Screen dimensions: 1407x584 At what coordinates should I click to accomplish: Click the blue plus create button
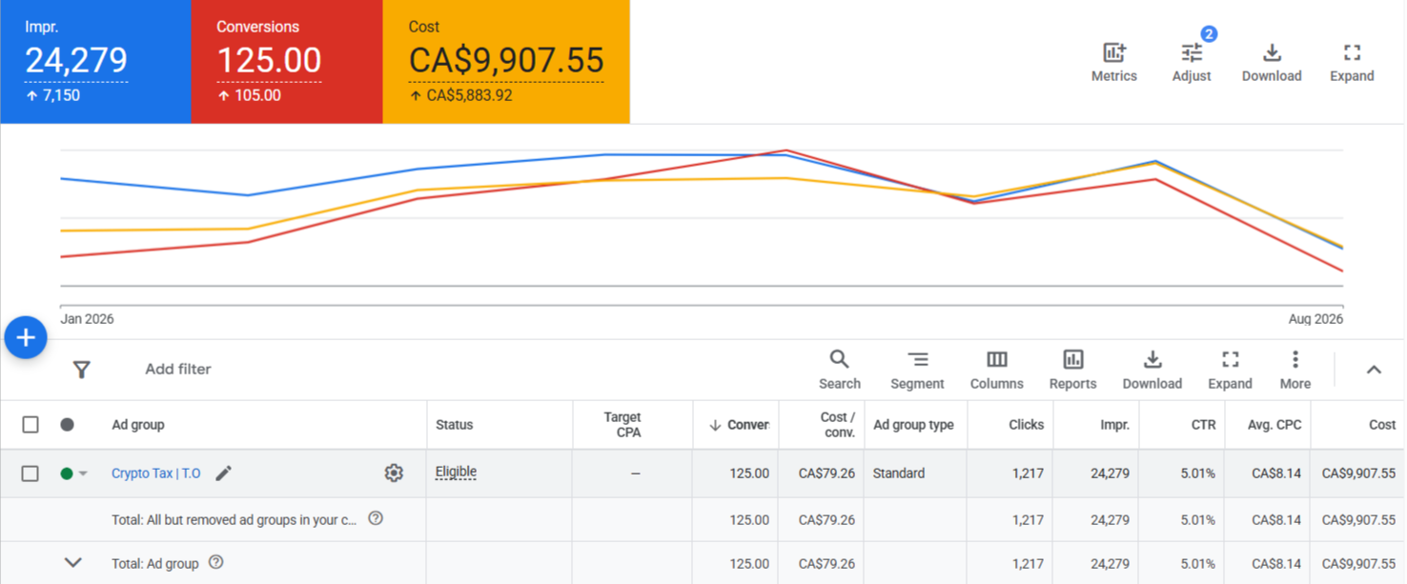(x=26, y=337)
